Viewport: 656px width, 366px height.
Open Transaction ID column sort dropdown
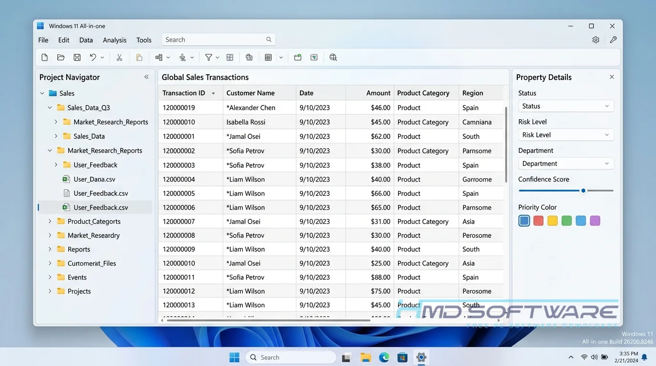tap(214, 93)
